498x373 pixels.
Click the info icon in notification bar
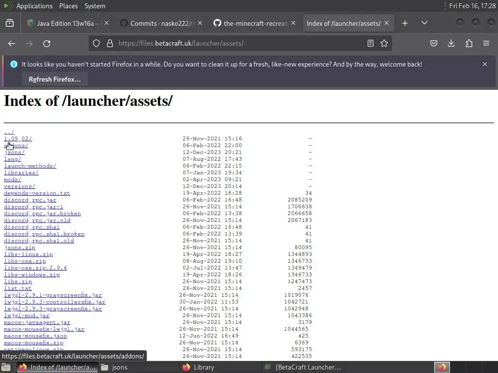point(14,64)
